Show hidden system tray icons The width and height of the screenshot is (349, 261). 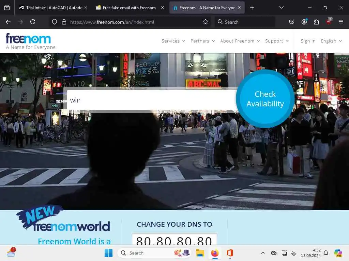(x=263, y=253)
